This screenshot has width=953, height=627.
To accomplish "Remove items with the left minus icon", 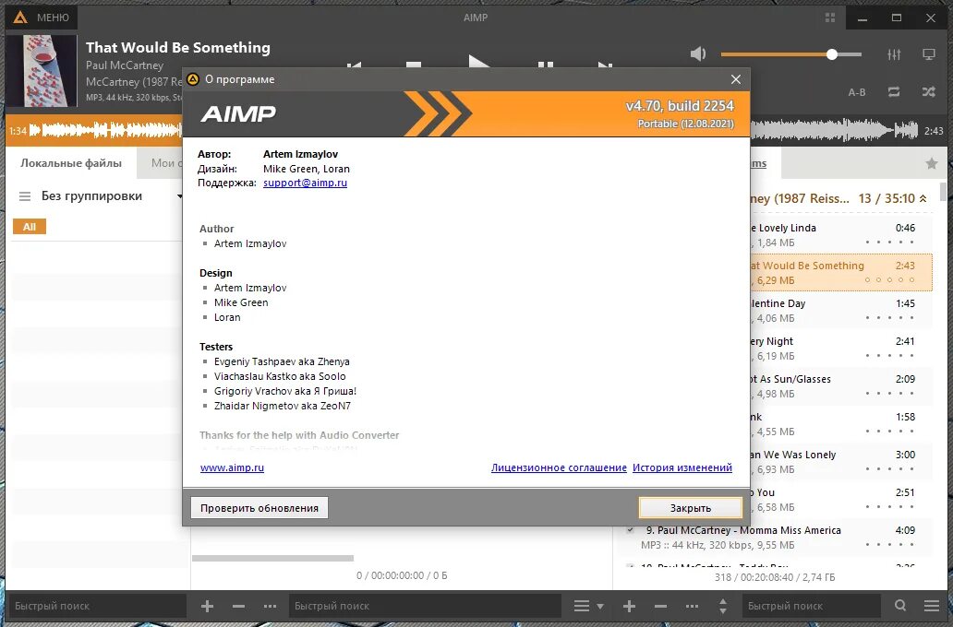I will pos(238,606).
